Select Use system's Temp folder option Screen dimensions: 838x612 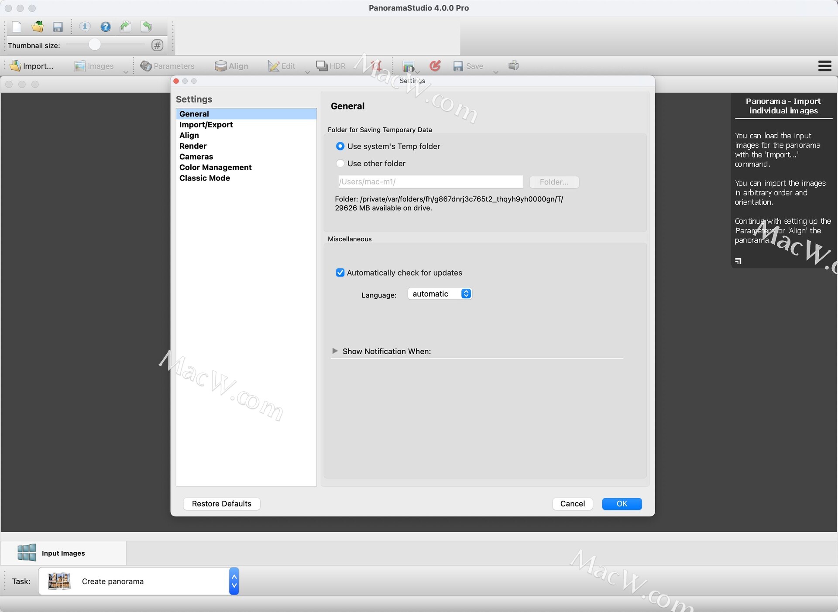[x=388, y=146]
